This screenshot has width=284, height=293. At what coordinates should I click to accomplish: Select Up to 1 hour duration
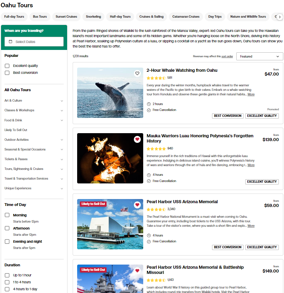pos(7,275)
